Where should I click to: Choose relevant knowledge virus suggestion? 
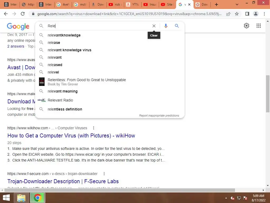tap(110, 50)
